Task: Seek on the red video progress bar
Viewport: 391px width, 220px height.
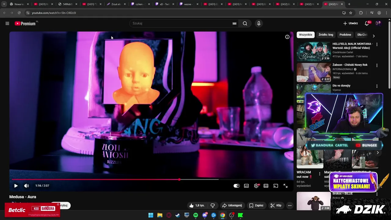Action: point(96,179)
